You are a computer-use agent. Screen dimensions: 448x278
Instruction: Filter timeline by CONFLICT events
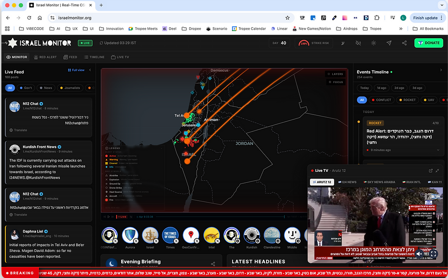pos(381,100)
